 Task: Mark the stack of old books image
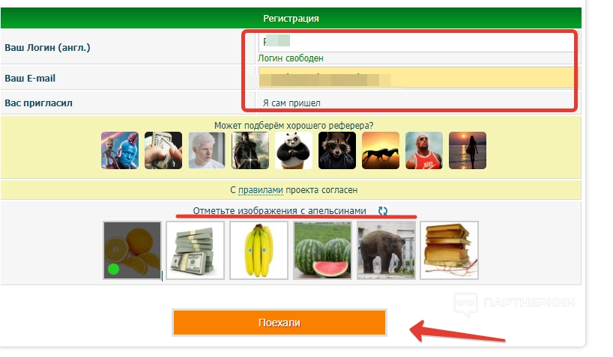click(x=449, y=251)
